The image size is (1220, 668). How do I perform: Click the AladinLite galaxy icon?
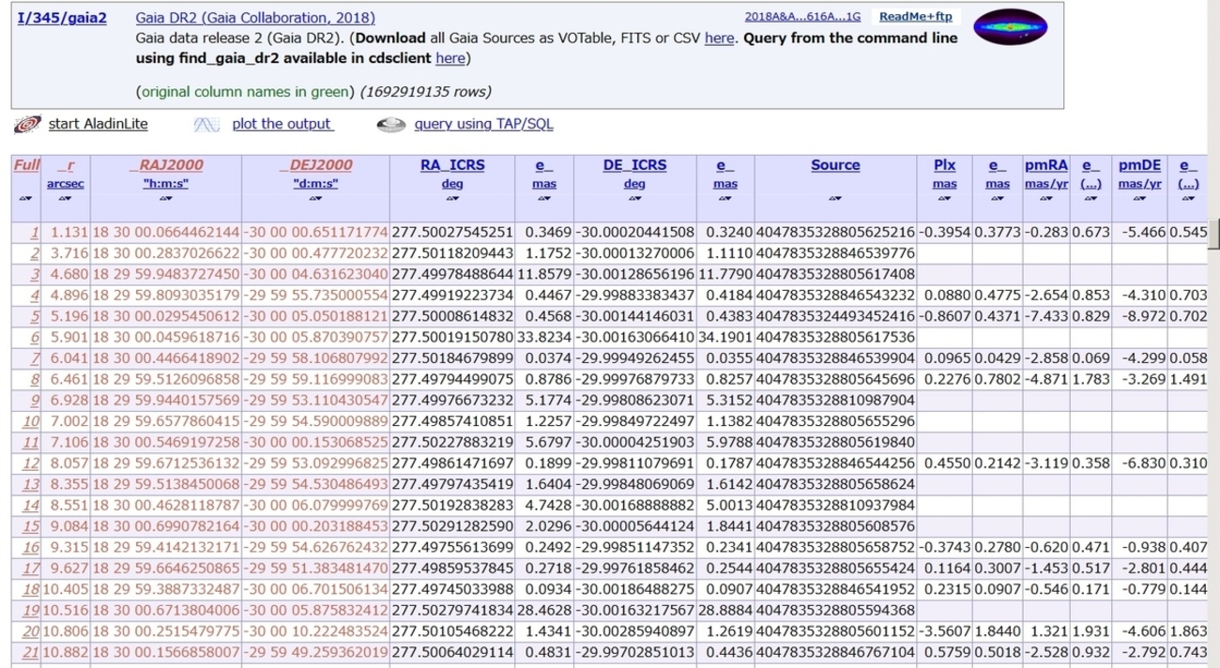pos(29,125)
